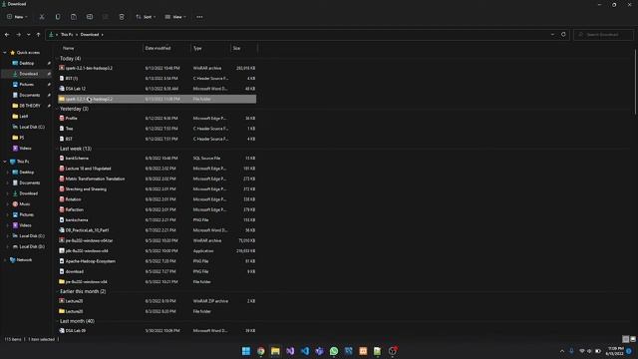Open network Wi-Fi quick settings
This screenshot has width=638, height=359.
tap(582, 351)
